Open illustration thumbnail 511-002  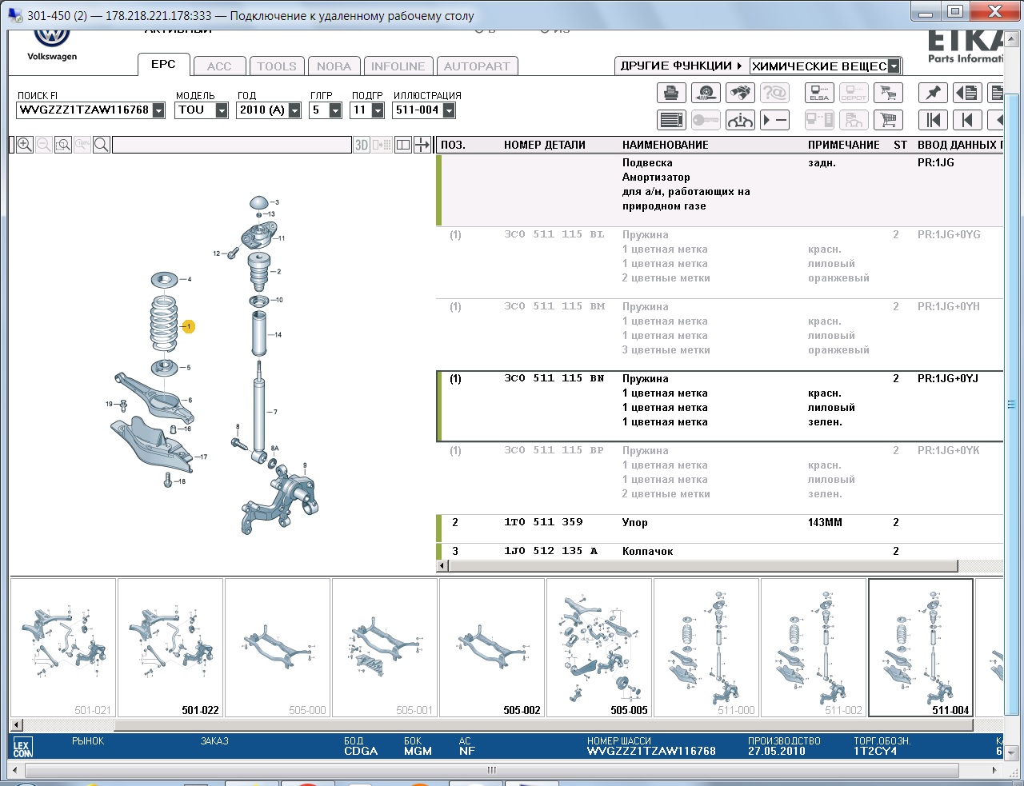click(x=814, y=648)
